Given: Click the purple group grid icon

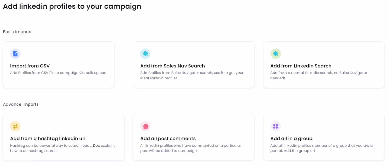Looking at the screenshot, I should [x=276, y=126].
